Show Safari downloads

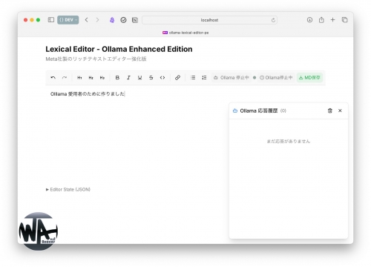[309, 20]
